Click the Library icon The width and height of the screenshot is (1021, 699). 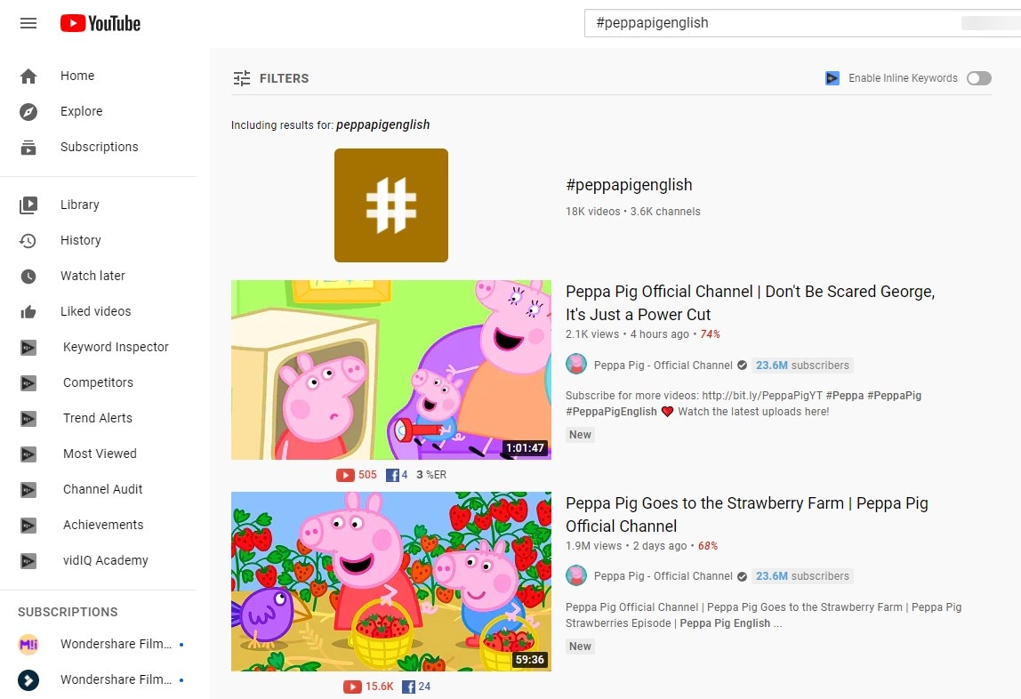tap(28, 205)
